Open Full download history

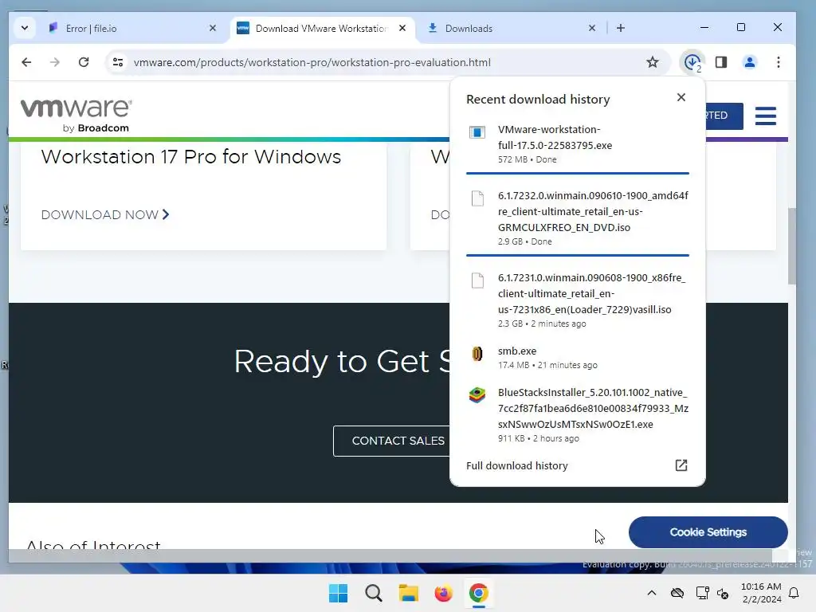(578, 465)
